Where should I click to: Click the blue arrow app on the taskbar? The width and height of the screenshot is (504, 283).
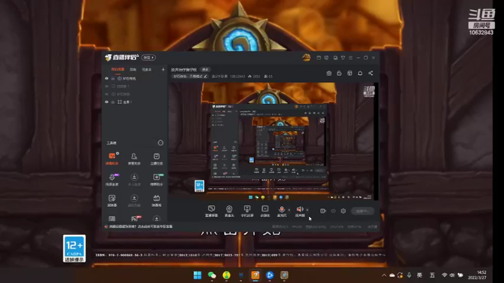click(270, 275)
